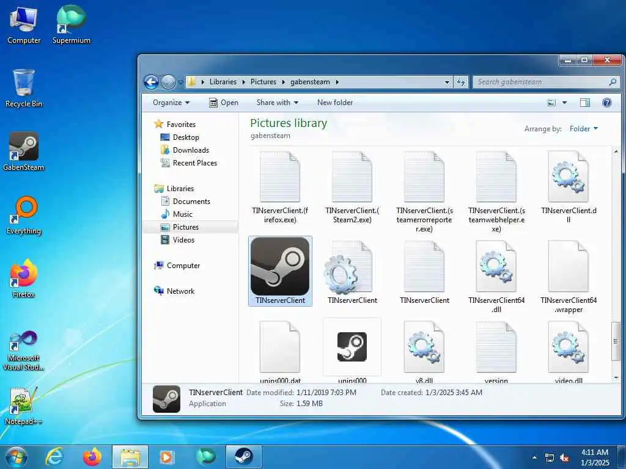Open the views dropdown arrow
This screenshot has width=626, height=469.
[564, 103]
